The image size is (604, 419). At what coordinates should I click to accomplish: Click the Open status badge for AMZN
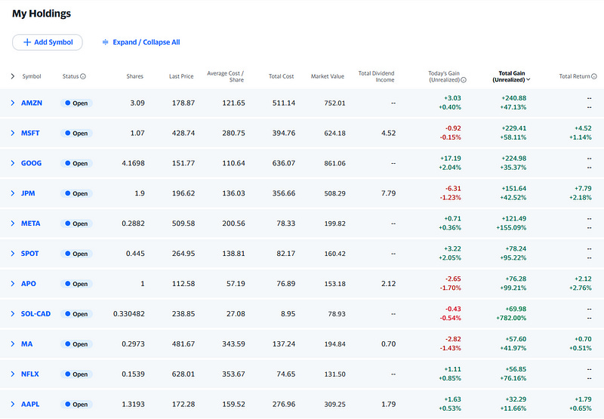[x=76, y=103]
